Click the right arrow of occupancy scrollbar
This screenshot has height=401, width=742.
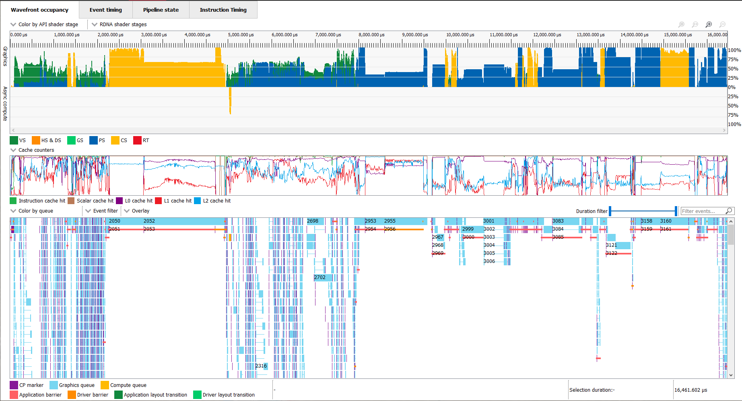(x=724, y=130)
